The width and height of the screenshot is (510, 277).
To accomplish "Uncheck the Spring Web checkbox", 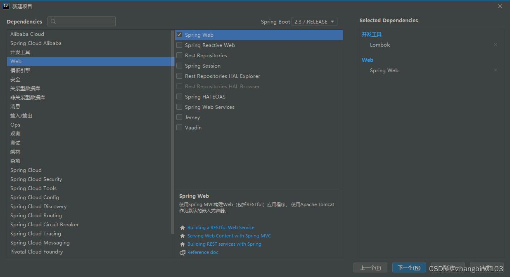I will (x=179, y=35).
